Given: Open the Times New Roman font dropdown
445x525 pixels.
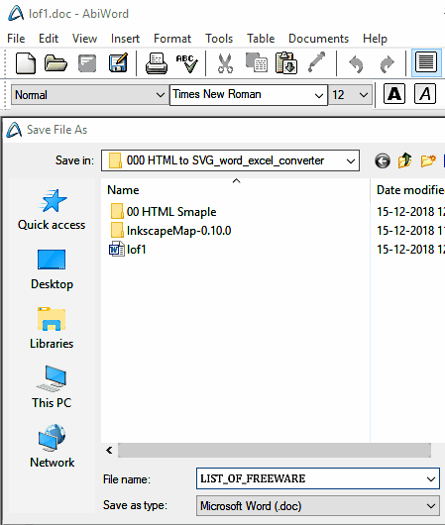Looking at the screenshot, I should [x=249, y=95].
